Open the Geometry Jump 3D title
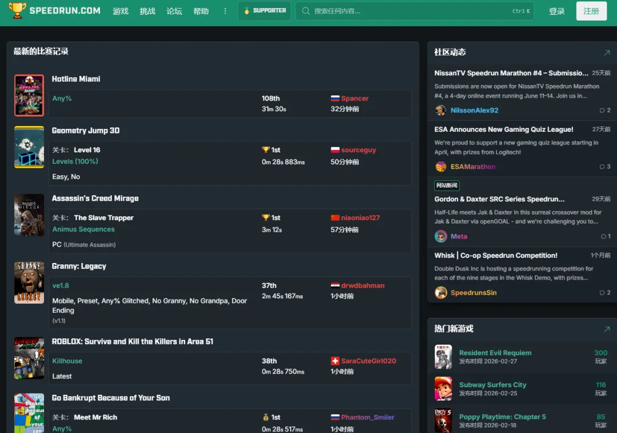Image resolution: width=617 pixels, height=433 pixels. click(x=86, y=131)
